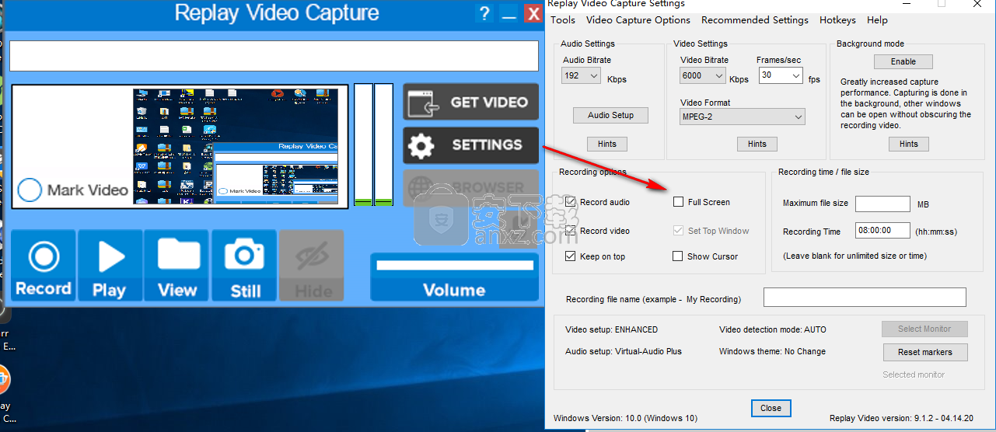
Task: Toggle the Record video checkbox
Action: [x=571, y=231]
